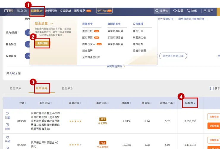Open 投資行事曆 link

click(x=139, y=50)
